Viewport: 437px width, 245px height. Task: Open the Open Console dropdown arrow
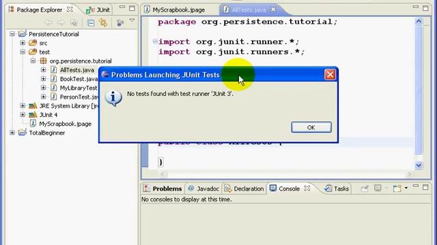(406, 189)
